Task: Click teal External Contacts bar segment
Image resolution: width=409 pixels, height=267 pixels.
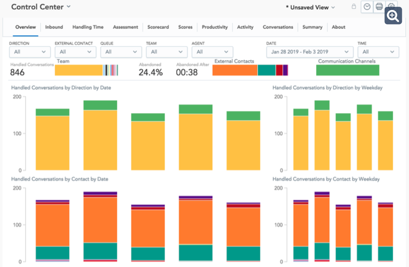Action: click(267, 70)
